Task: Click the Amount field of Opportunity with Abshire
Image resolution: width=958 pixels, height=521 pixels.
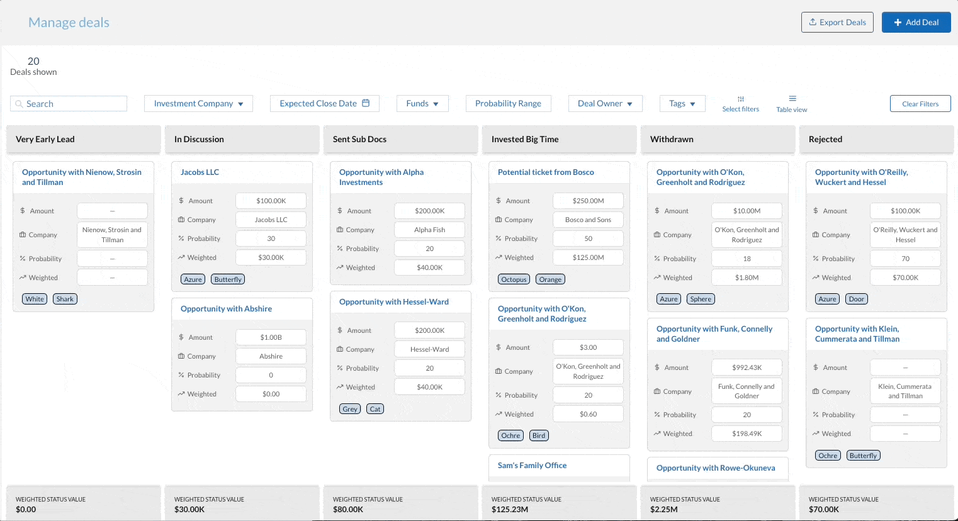Action: coord(271,337)
